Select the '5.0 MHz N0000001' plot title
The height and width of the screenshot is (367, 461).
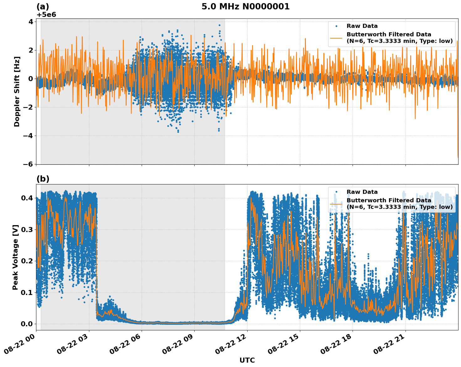point(246,6)
